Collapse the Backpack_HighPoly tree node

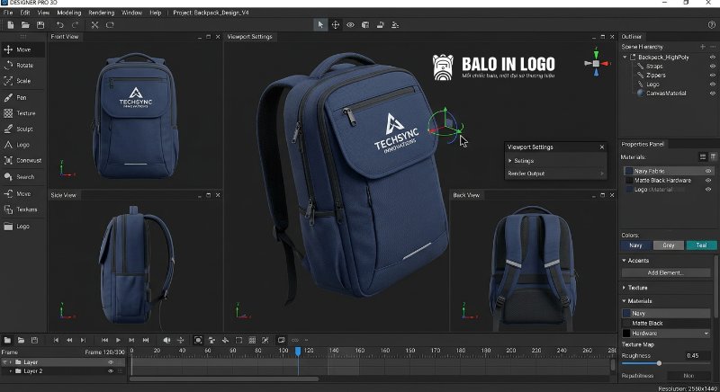625,57
